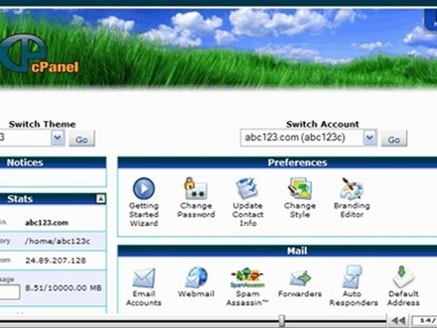
Task: Open Update Contact Info icon
Action: (x=248, y=189)
